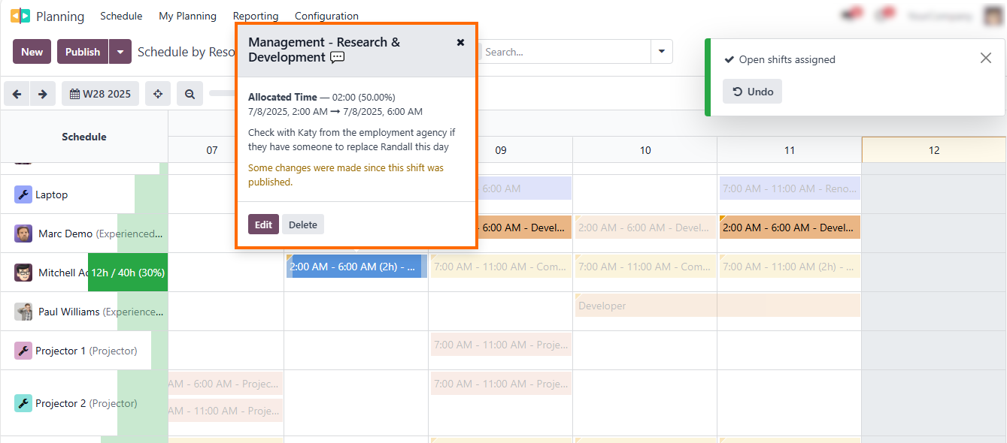Open the W28 2025 date selector
Image resolution: width=1007 pixels, height=443 pixels.
coord(100,94)
